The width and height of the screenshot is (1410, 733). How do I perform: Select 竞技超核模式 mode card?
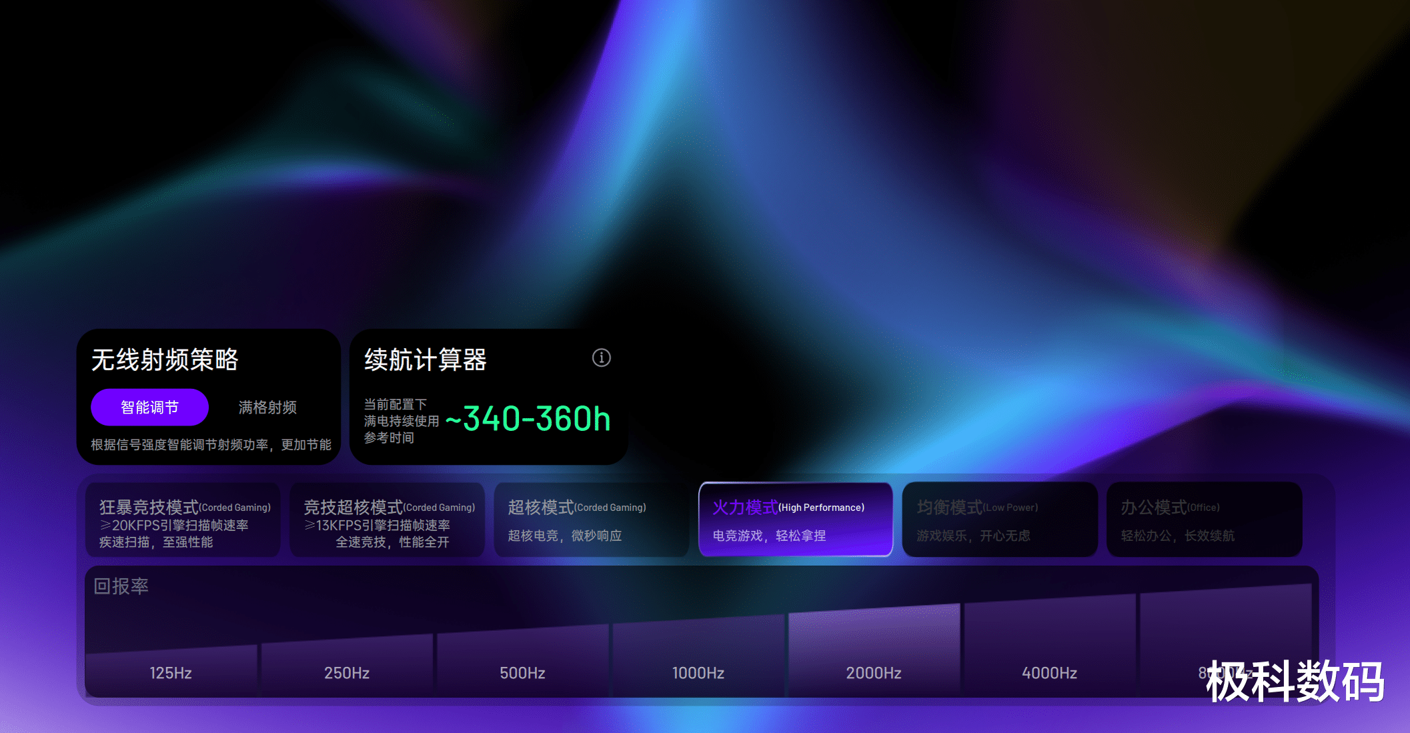click(388, 520)
